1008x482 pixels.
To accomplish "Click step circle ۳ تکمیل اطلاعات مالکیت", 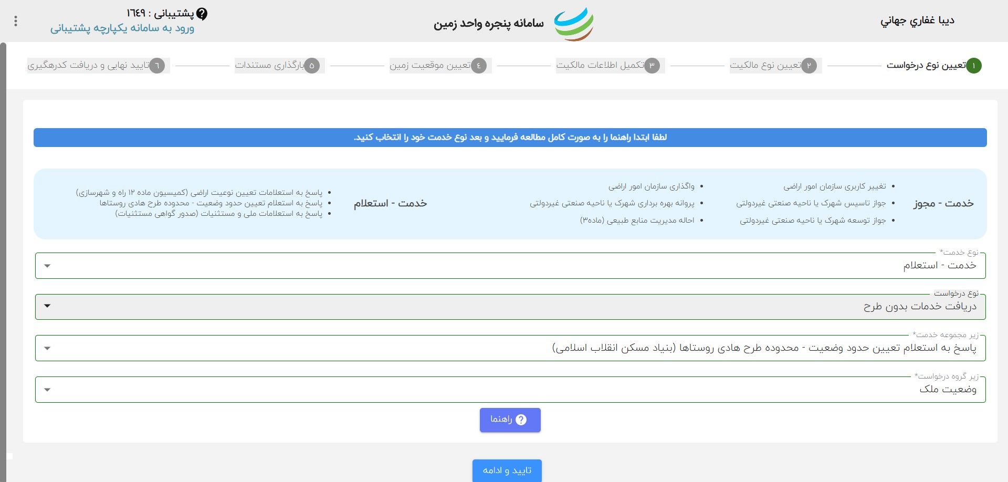I will coord(653,66).
